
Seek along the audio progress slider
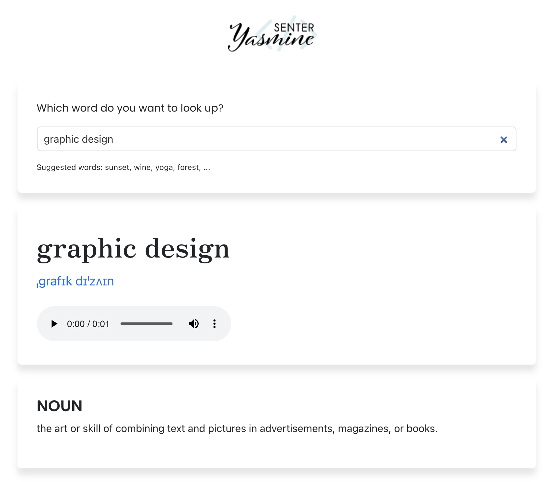(146, 324)
